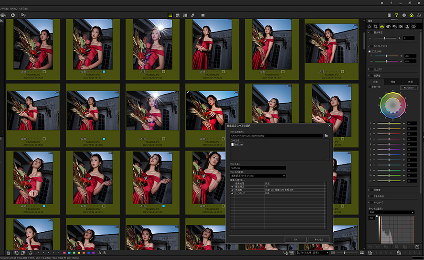Click the file name input field in dialog
Viewport: 424px width, 260px height.
point(258,168)
